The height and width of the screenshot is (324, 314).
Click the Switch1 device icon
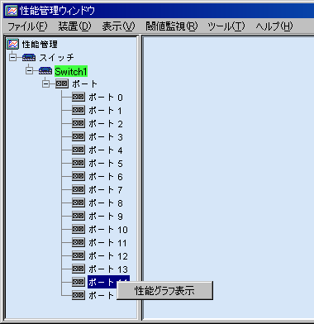coord(45,71)
